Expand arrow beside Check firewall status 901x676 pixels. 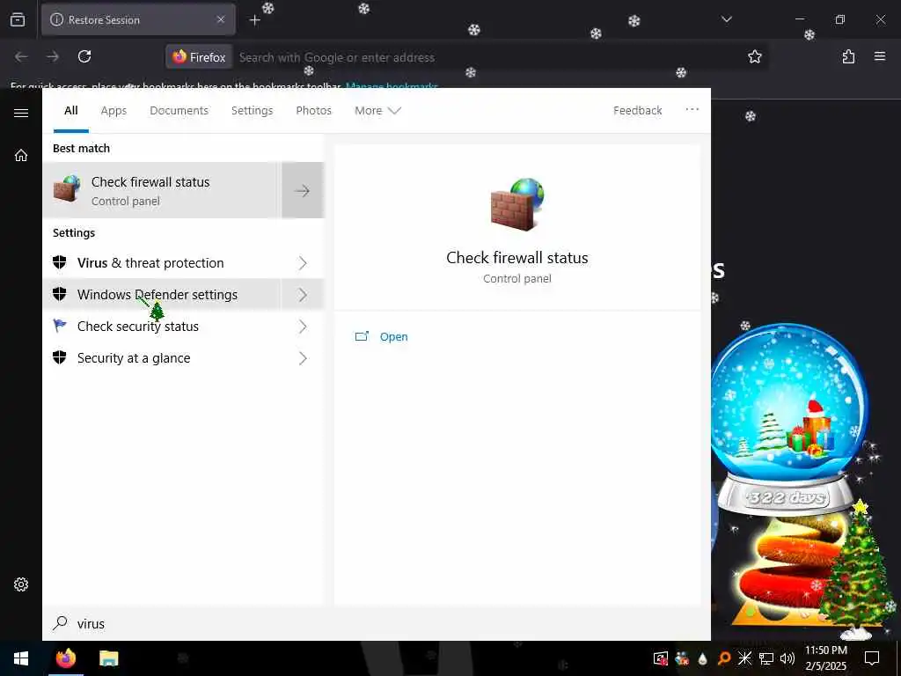tap(303, 190)
